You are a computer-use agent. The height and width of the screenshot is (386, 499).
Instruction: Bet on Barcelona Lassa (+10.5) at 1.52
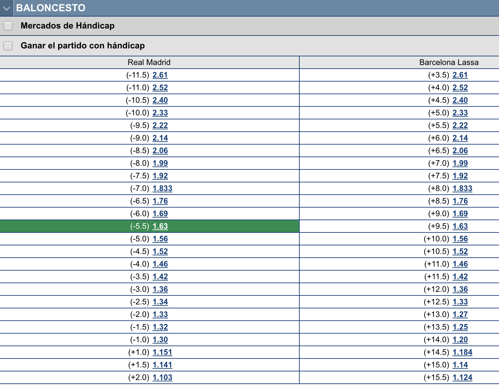pyautogui.click(x=460, y=251)
